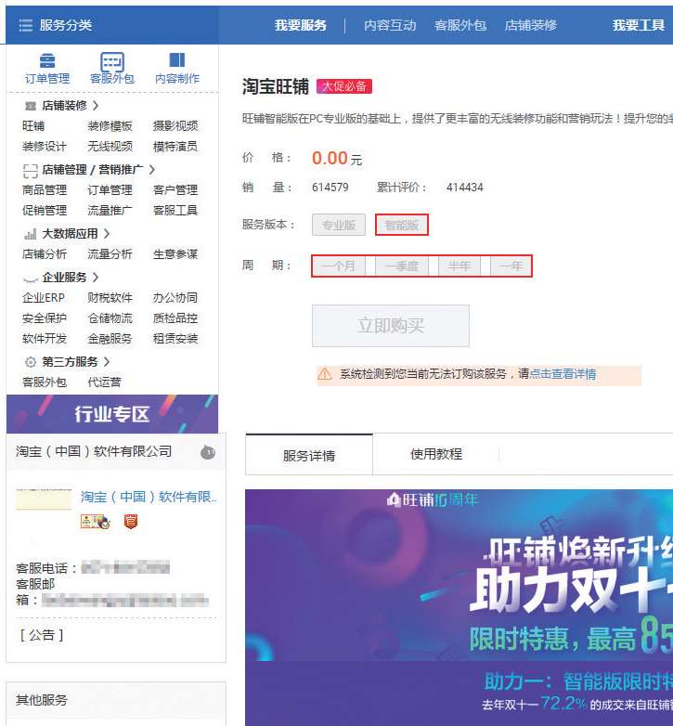Select 专业版 service version
The width and height of the screenshot is (673, 726).
tap(338, 225)
